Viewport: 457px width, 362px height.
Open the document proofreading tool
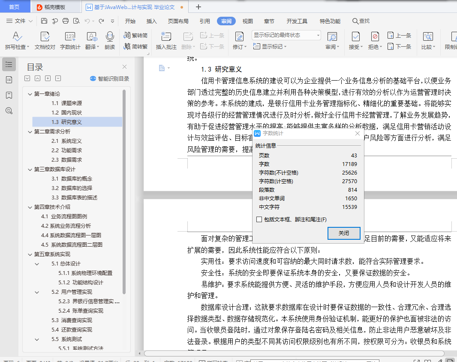pos(45,40)
